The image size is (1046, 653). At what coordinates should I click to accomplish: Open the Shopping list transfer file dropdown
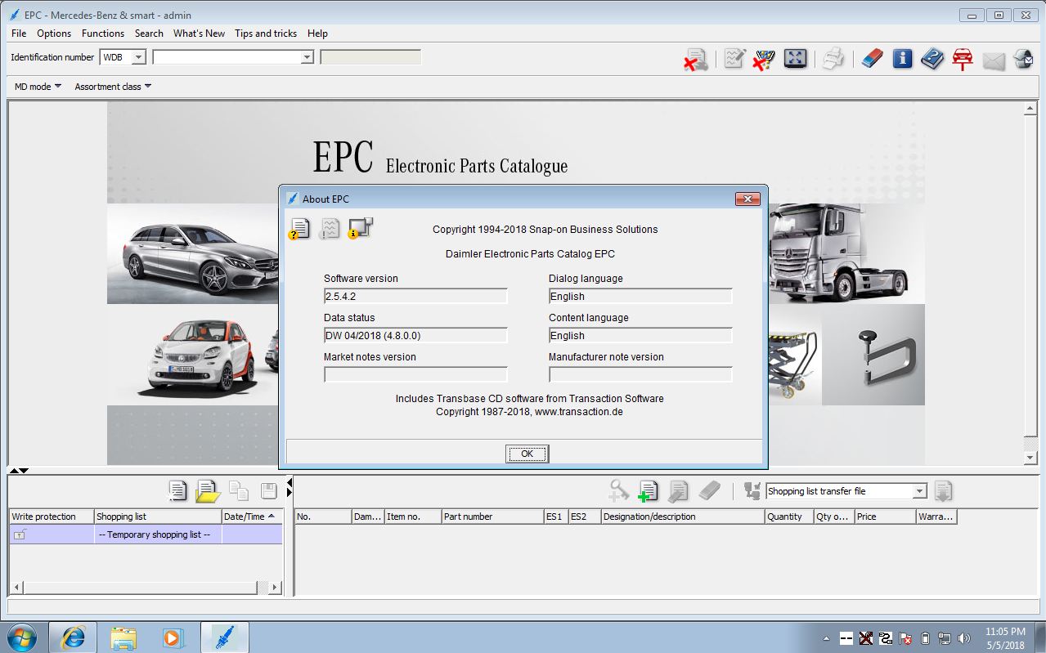pos(919,491)
